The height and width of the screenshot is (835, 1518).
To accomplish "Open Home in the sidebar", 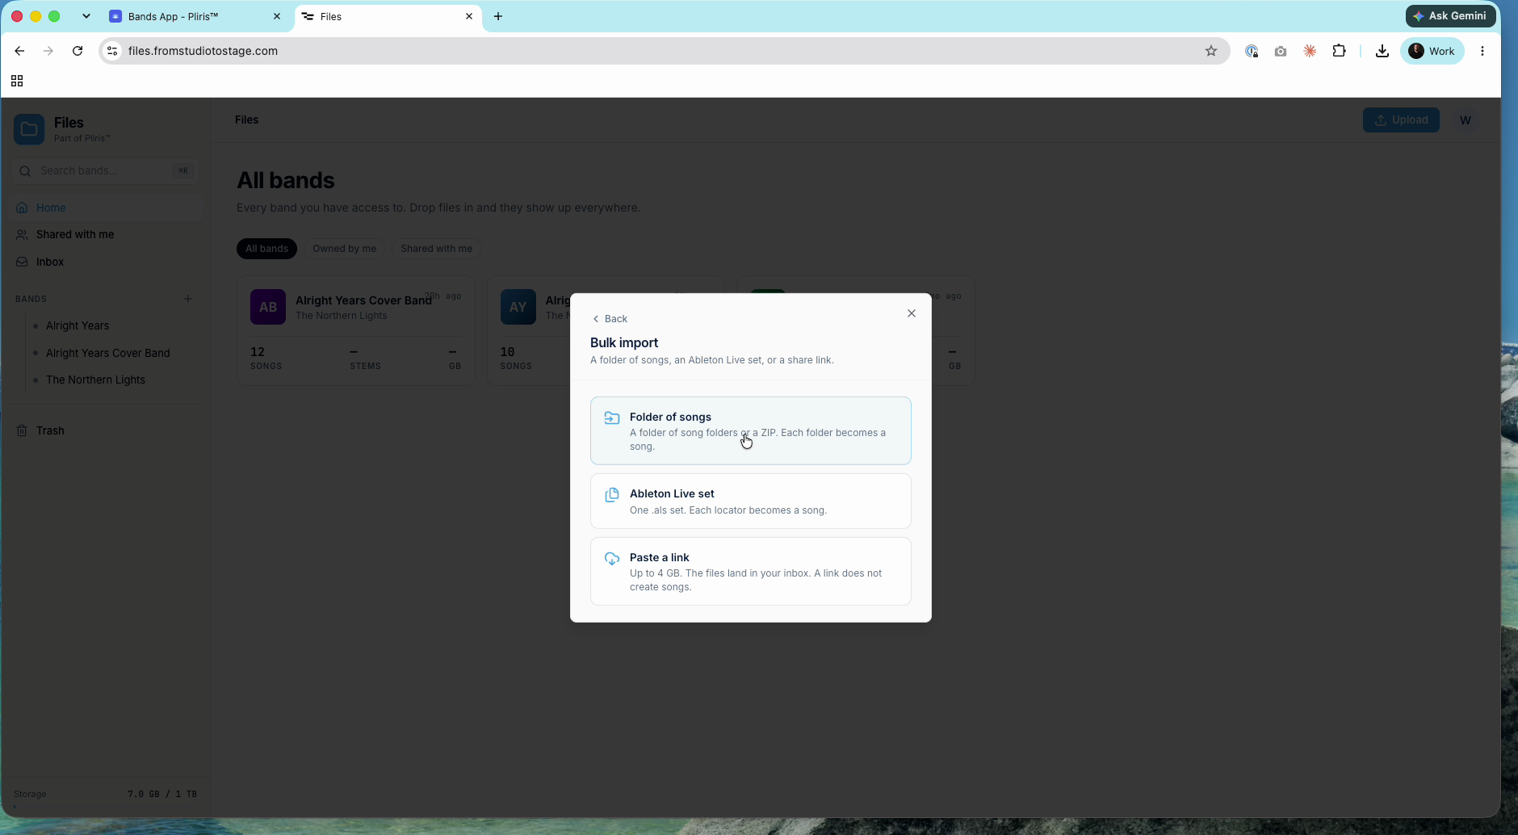I will (x=107, y=208).
